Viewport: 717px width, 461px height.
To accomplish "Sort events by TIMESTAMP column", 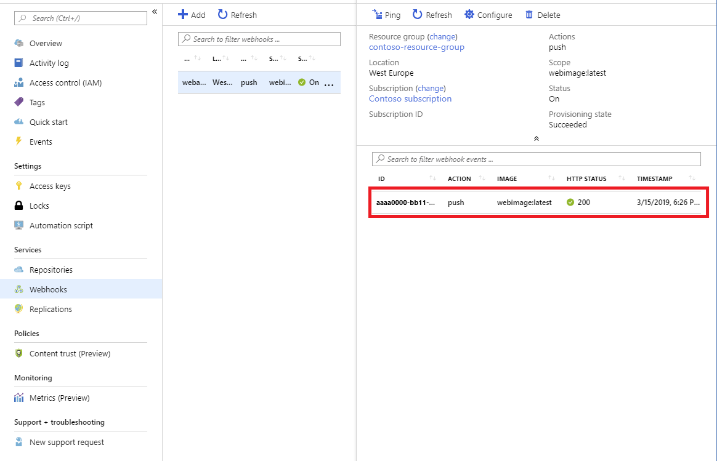I will tap(655, 178).
